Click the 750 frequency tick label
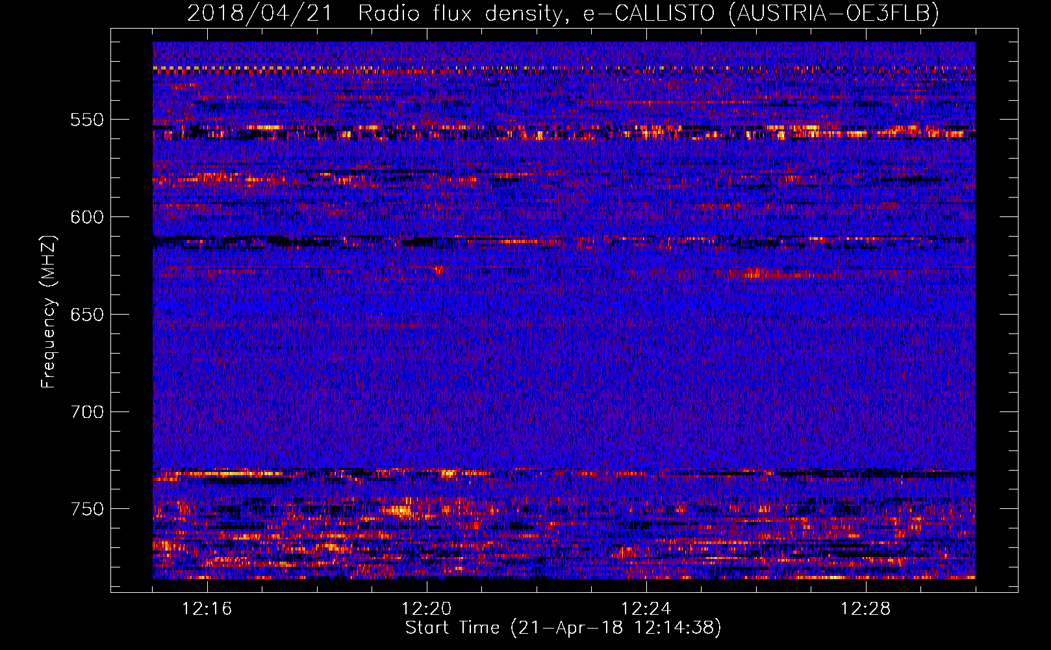The height and width of the screenshot is (650, 1051). [x=87, y=509]
